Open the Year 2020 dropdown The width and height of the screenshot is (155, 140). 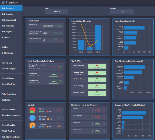click(x=57, y=12)
